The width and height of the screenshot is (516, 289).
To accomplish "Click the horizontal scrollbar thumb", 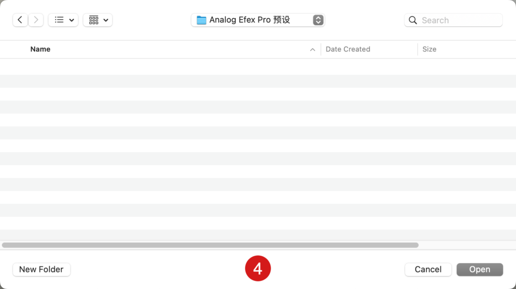I will coord(210,245).
